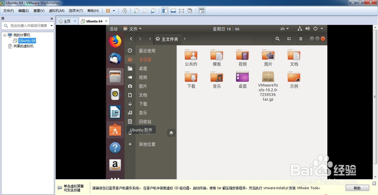The image size is (378, 195).
Task: Select the VMwareTools-10.2.0-7259539.tar.gz archive
Action: tap(268, 86)
